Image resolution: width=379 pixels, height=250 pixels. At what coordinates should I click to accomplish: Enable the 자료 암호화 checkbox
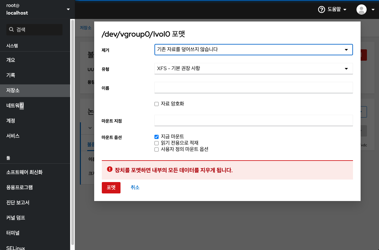point(157,104)
